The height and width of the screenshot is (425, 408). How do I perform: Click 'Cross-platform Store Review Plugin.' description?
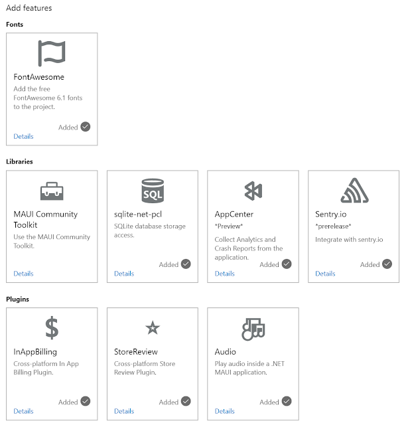(x=145, y=368)
